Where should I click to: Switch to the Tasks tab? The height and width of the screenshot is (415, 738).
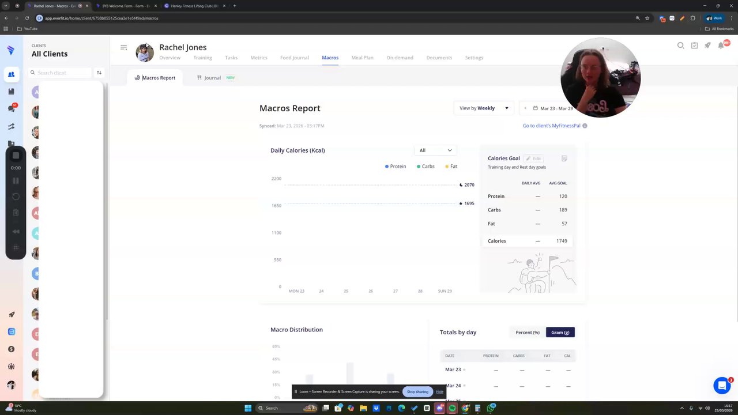tap(231, 58)
